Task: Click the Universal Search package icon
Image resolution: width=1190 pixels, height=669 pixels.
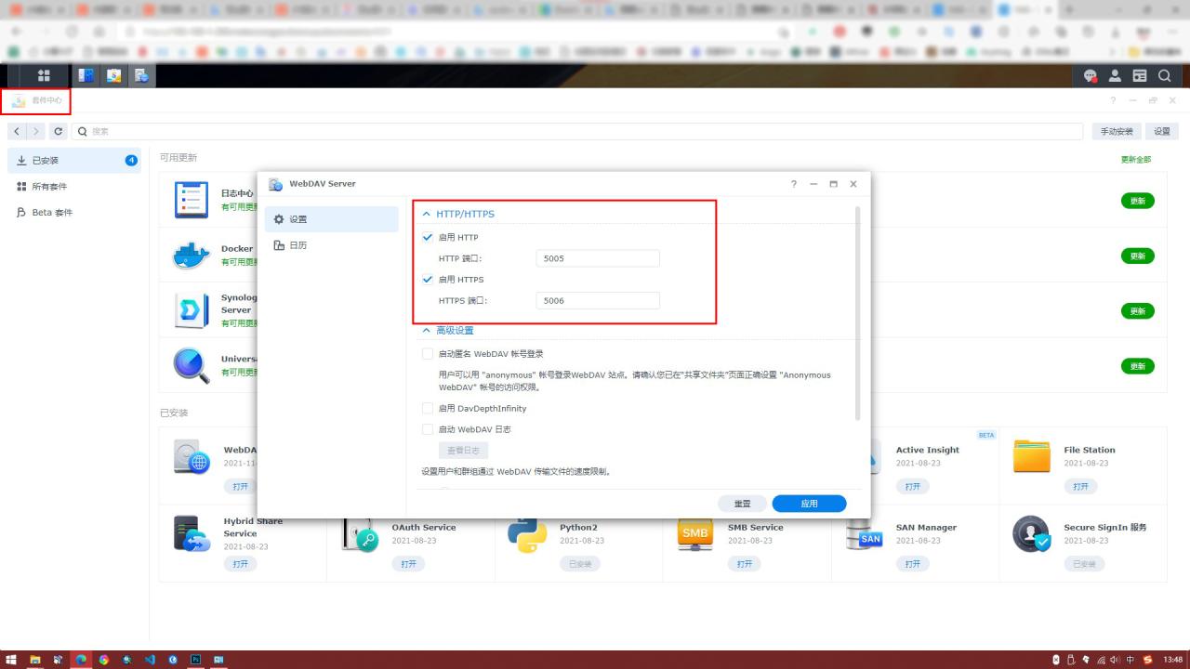Action: (x=192, y=365)
